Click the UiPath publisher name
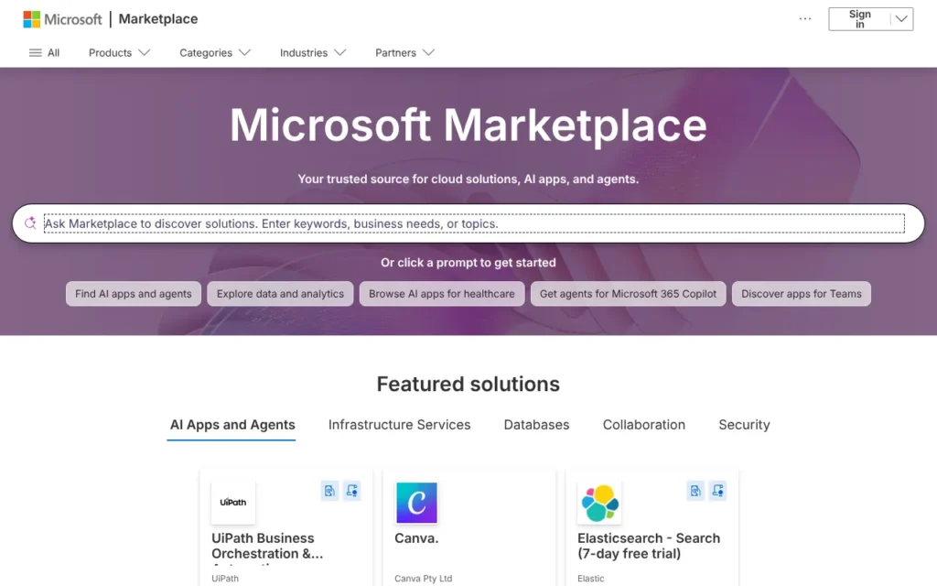Viewport: 937px width, 586px height. (225, 579)
